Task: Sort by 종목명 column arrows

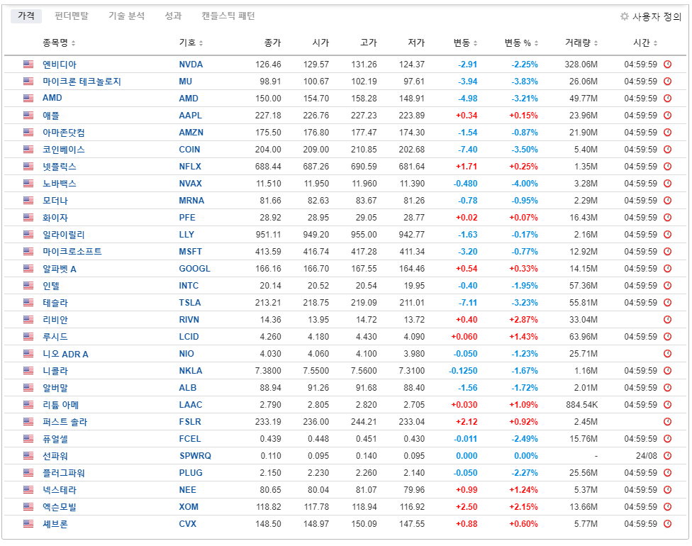Action: tap(73, 43)
